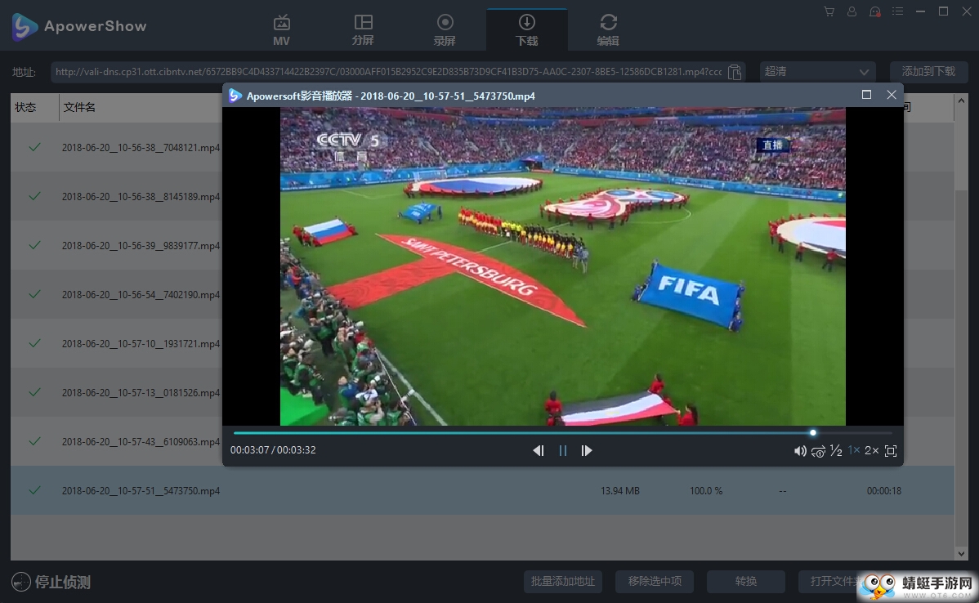This screenshot has height=603, width=979.
Task: Click the 批量添加地址 batch add button
Action: point(562,582)
